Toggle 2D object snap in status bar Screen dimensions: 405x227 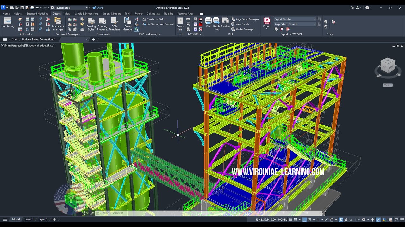click(x=332, y=220)
